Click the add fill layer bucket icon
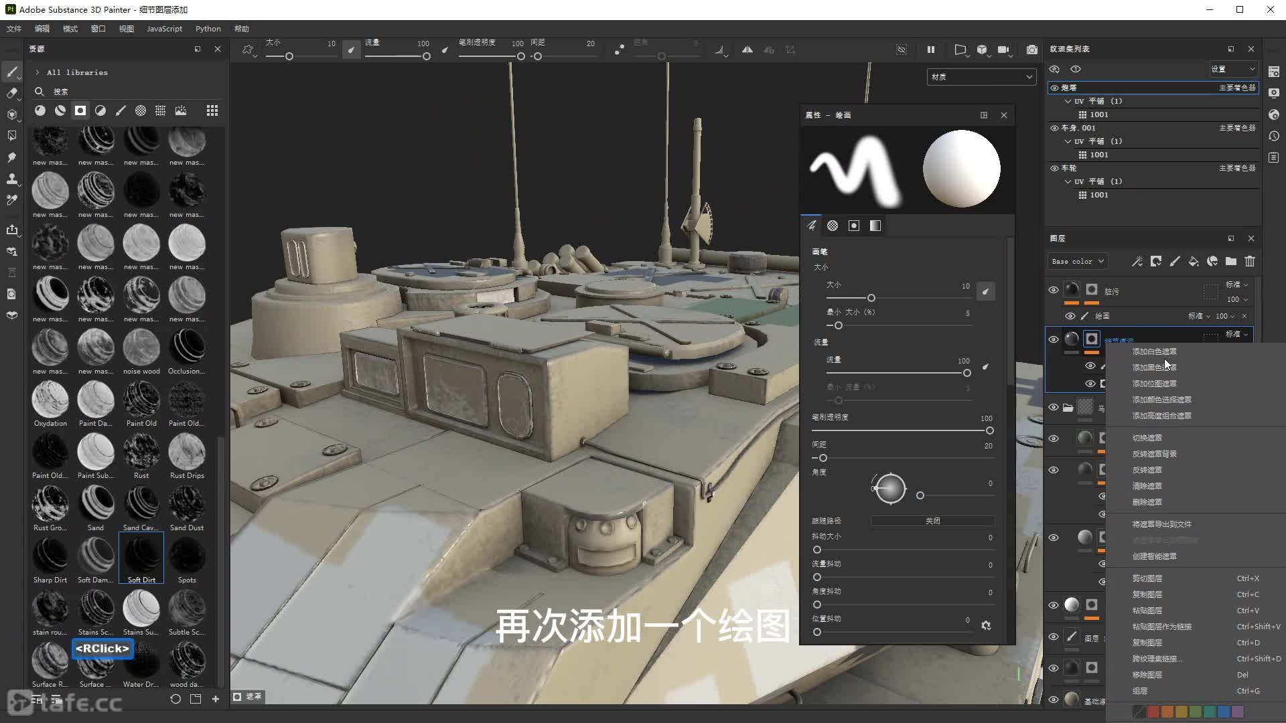 pos(1194,261)
